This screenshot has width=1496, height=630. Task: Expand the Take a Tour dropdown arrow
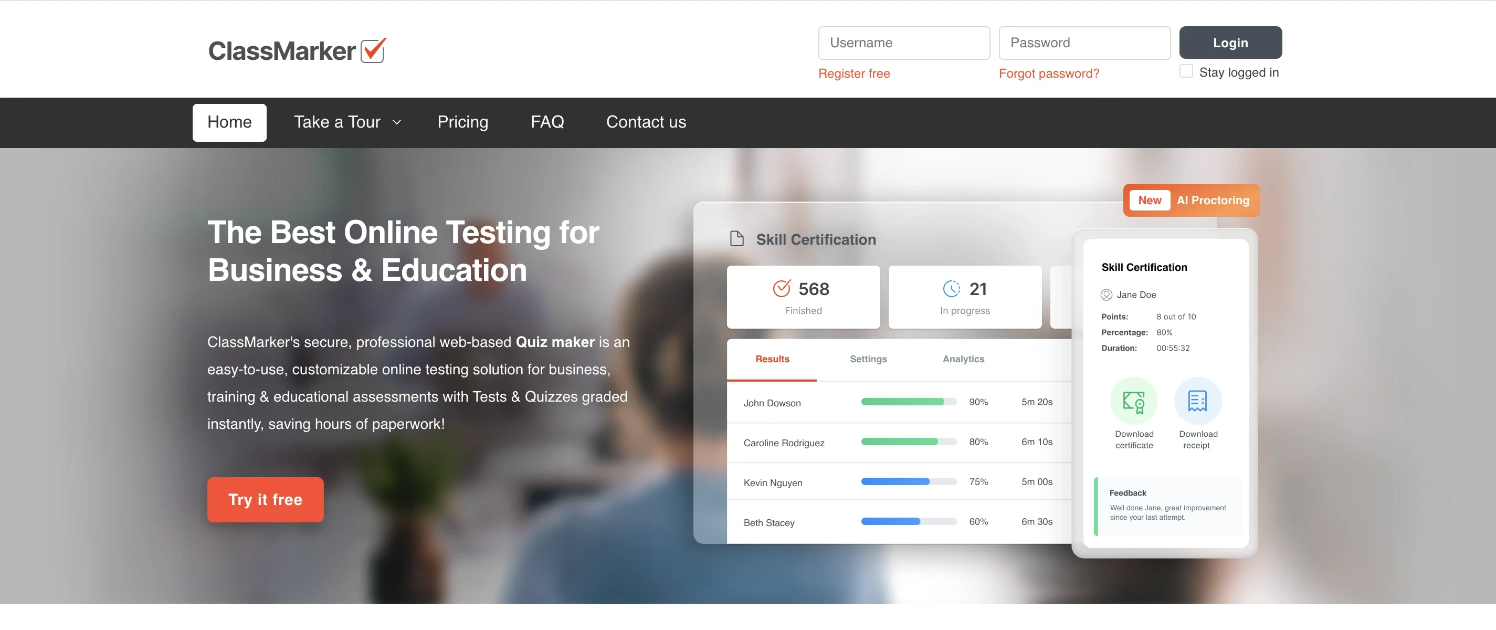pyautogui.click(x=397, y=122)
